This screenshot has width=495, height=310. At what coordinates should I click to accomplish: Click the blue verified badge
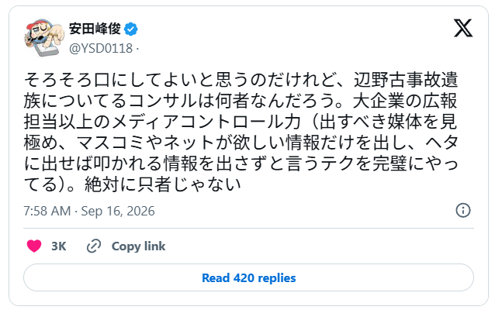[x=130, y=29]
